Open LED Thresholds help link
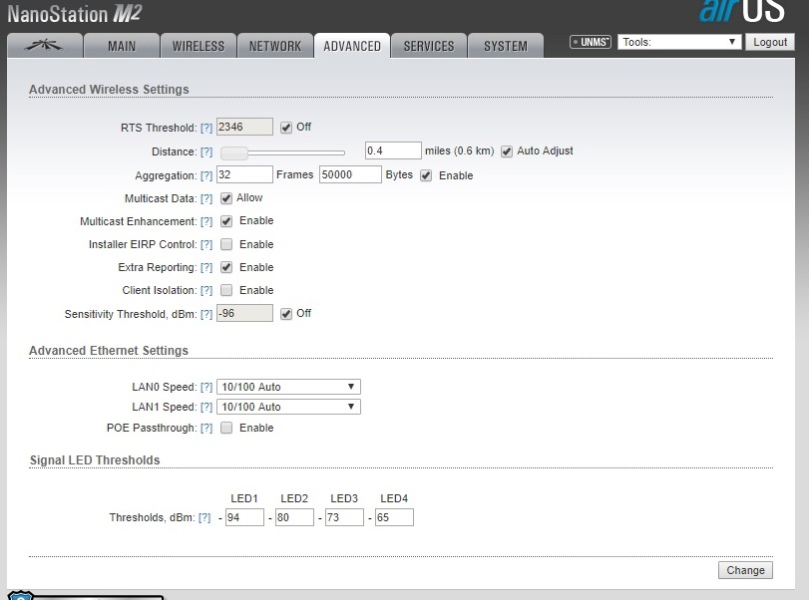The width and height of the screenshot is (809, 600). pos(204,517)
